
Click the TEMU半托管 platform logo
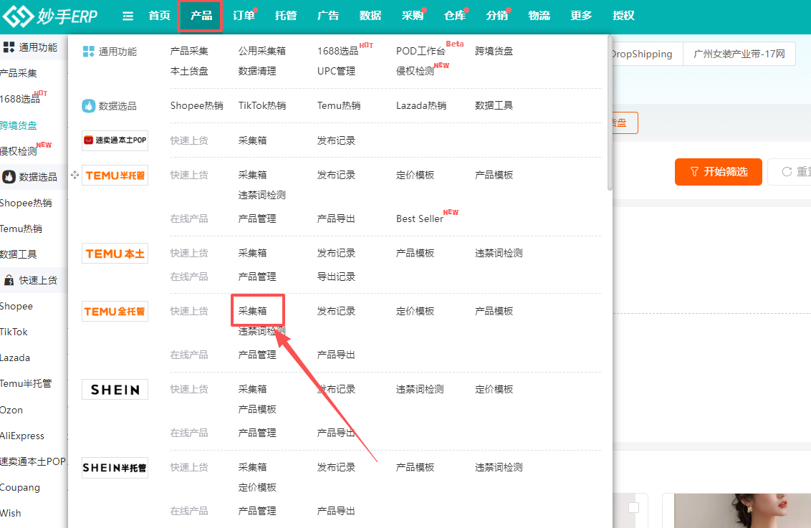(115, 175)
